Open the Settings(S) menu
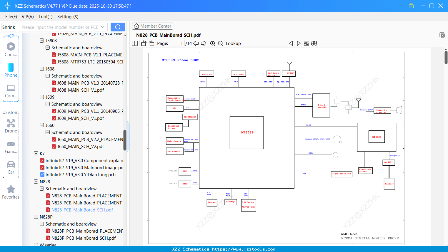The image size is (448, 252). (x=68, y=17)
